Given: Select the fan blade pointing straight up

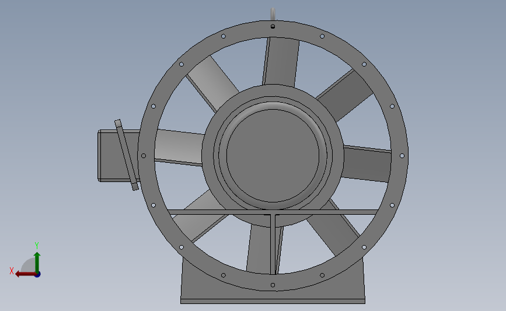Looking at the screenshot, I should [281, 62].
